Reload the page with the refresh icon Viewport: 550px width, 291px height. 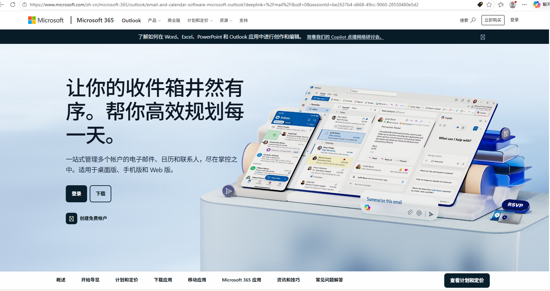click(x=13, y=5)
